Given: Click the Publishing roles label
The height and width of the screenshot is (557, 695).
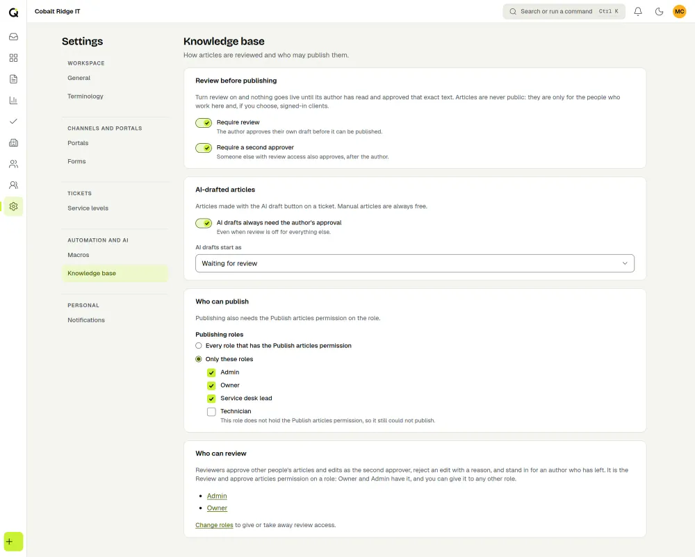Looking at the screenshot, I should (x=220, y=335).
